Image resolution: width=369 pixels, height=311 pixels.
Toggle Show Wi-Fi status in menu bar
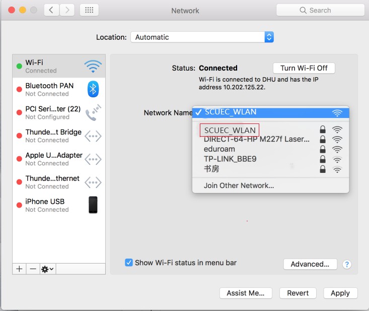[x=129, y=263]
